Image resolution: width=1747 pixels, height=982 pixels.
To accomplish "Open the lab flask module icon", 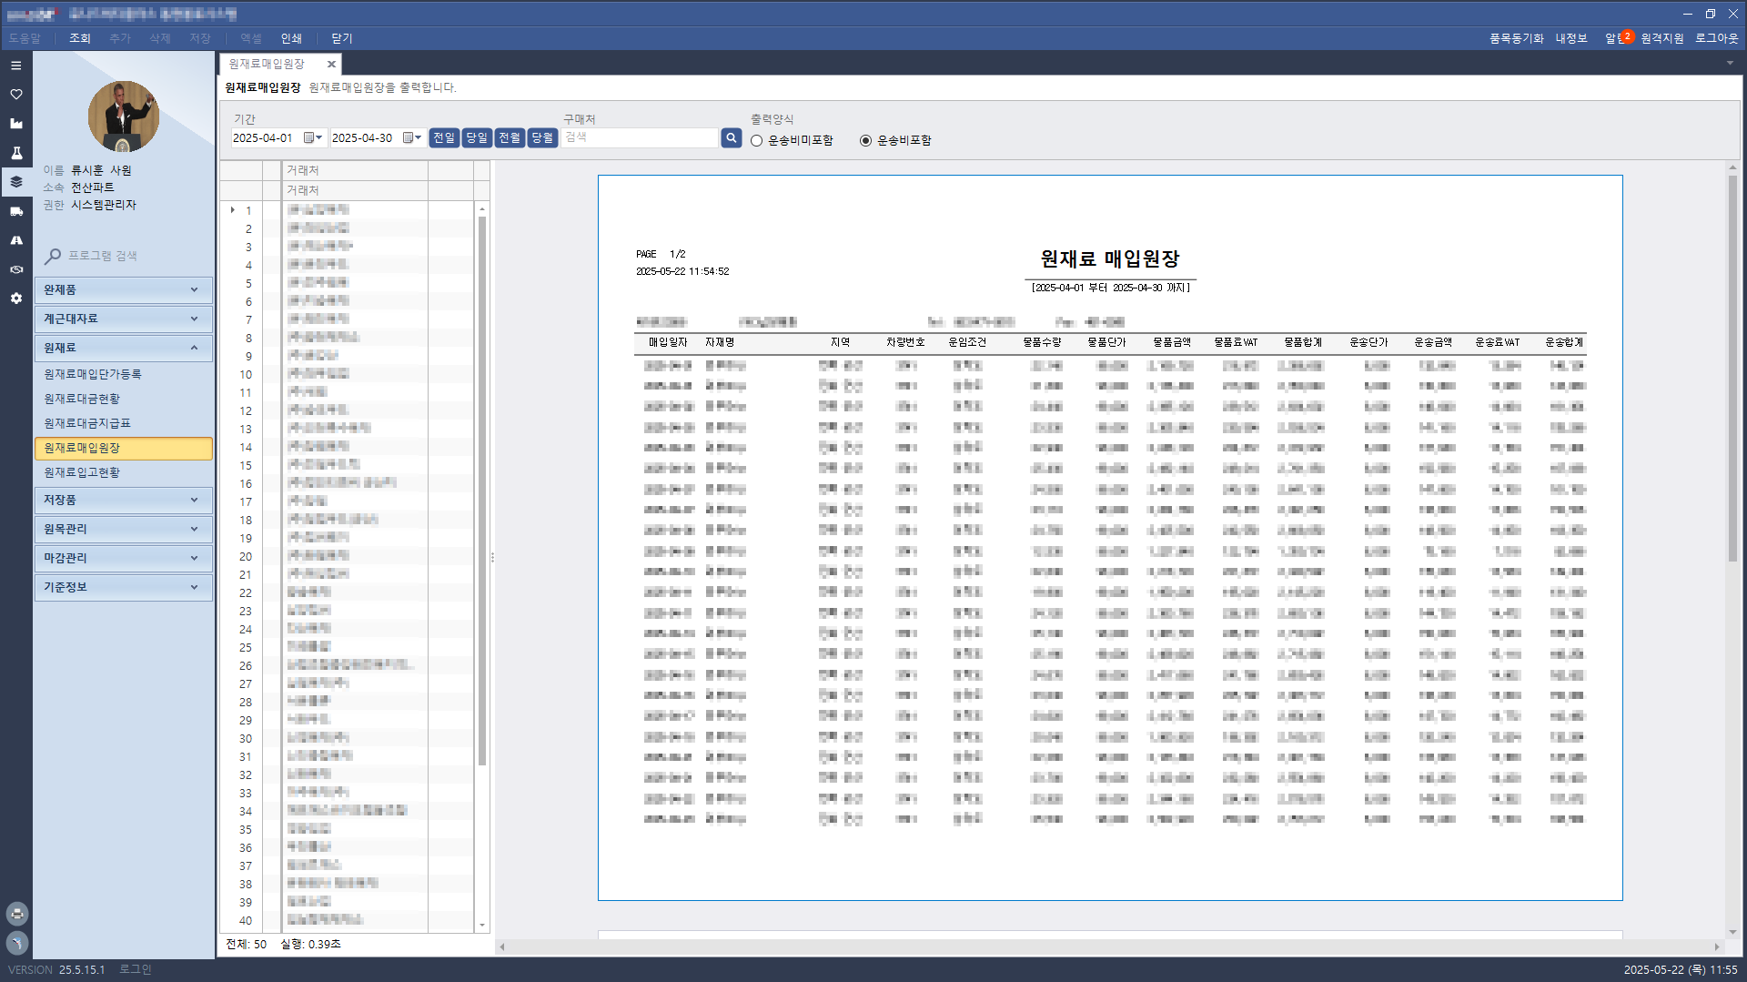I will click(16, 153).
